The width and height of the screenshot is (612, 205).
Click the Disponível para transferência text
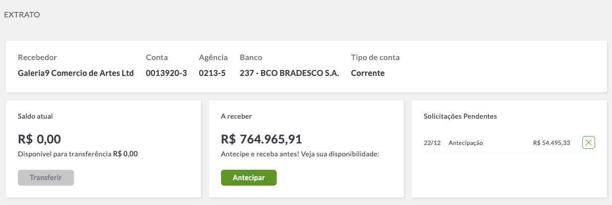click(65, 154)
